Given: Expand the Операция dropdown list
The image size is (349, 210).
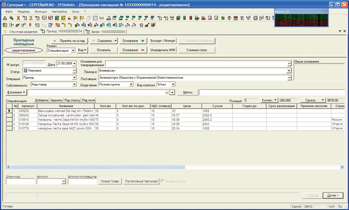Looking at the screenshot, I should pos(74,78).
